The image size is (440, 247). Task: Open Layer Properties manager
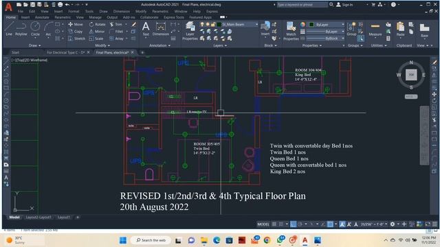coord(190,31)
